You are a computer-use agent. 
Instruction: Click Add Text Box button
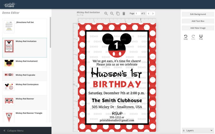(x=198, y=21)
